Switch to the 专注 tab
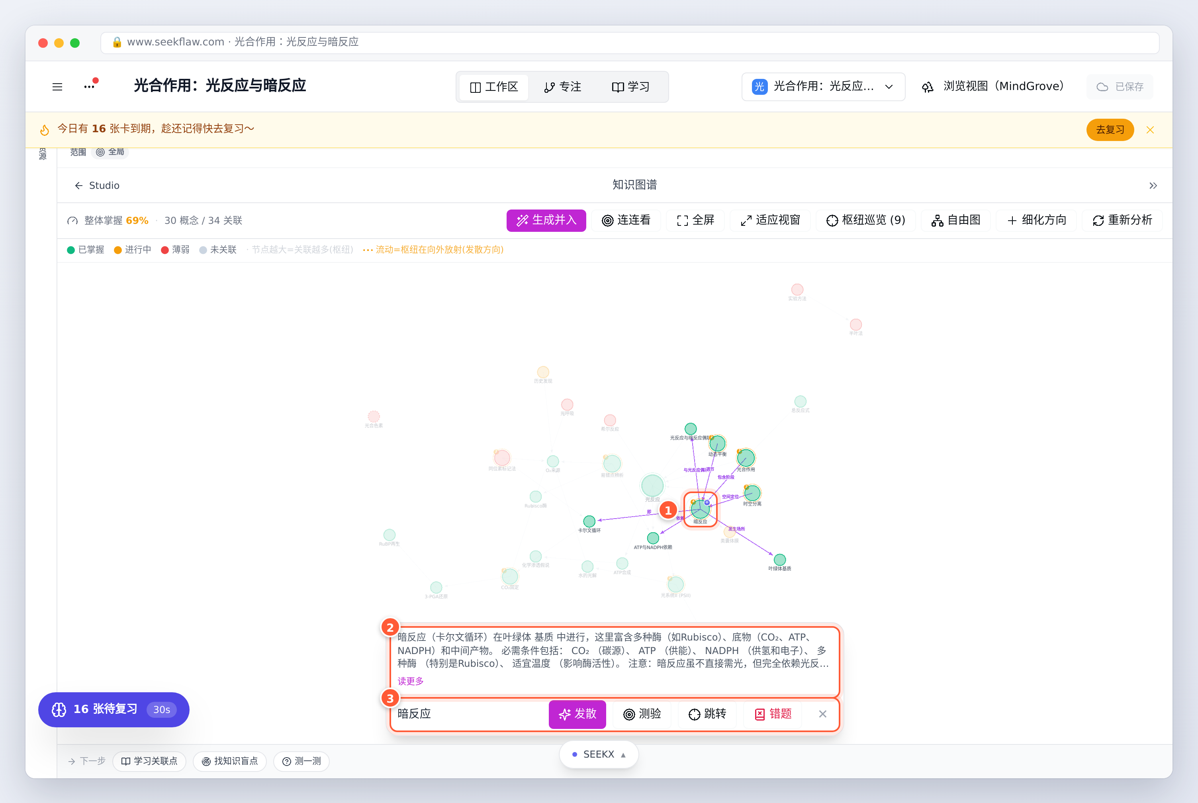This screenshot has width=1198, height=803. 562,87
